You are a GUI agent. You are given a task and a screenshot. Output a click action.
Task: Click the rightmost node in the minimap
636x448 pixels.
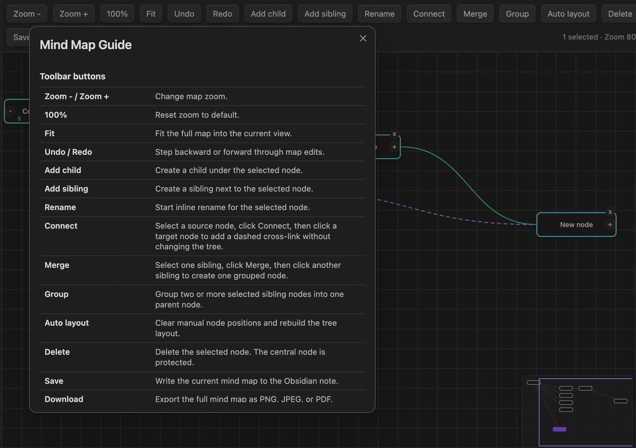pos(620,401)
